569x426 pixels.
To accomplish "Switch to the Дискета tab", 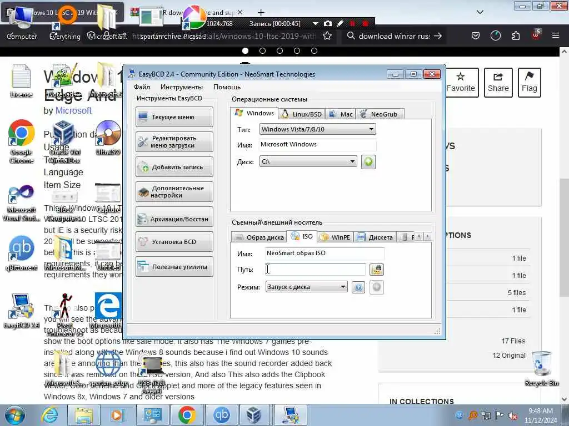I will (x=375, y=237).
